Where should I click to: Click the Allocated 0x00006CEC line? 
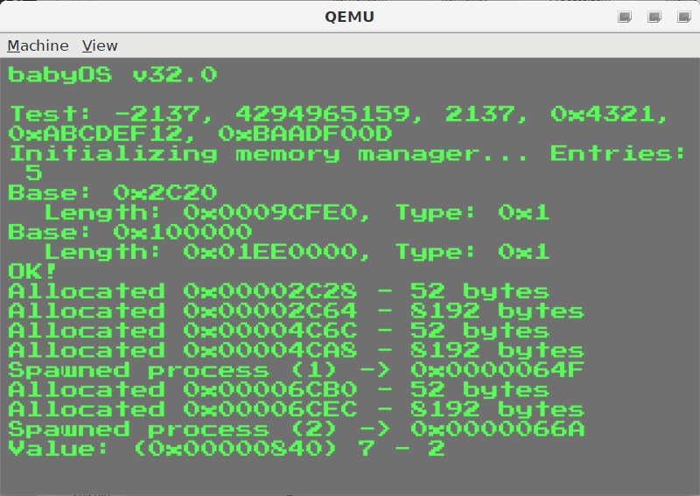296,409
